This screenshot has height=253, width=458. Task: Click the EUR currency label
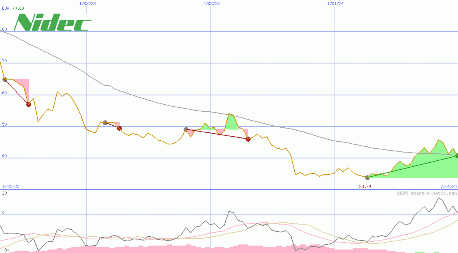tap(5, 8)
